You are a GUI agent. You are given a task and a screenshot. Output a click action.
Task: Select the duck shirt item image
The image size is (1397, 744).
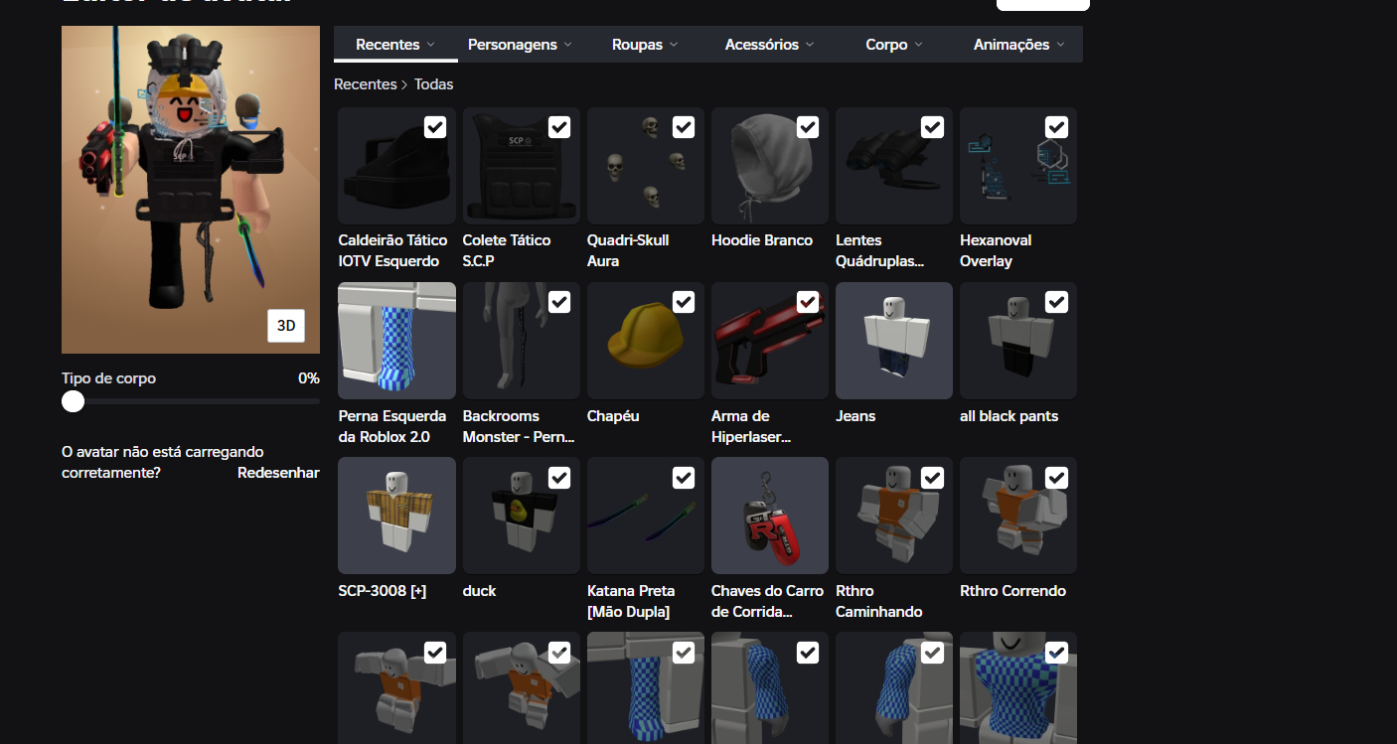pyautogui.click(x=521, y=516)
